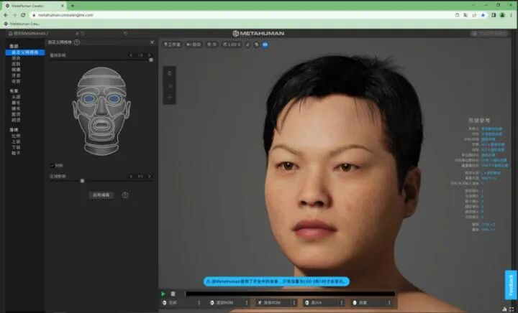518x313 pixels.
Task: Select the right blue eye region on face map
Action: pyautogui.click(x=114, y=98)
